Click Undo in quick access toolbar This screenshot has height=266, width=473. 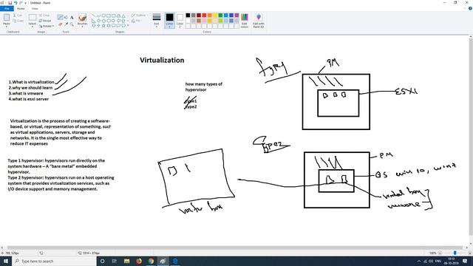pos(16,3)
